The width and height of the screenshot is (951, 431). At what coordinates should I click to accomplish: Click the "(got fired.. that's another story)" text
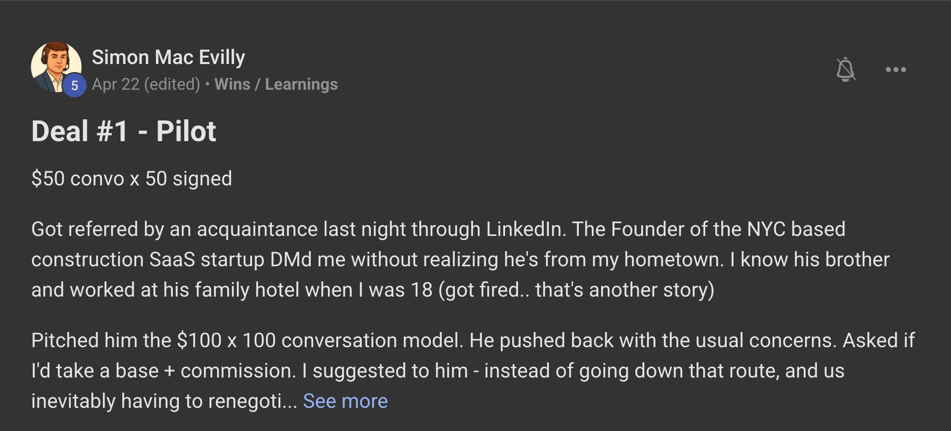coord(576,290)
